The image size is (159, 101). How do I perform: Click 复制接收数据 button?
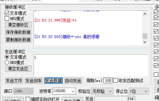tap(18, 40)
